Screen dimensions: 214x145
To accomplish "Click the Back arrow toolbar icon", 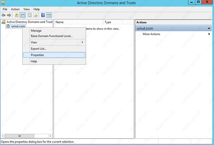I will [x=3, y=15].
